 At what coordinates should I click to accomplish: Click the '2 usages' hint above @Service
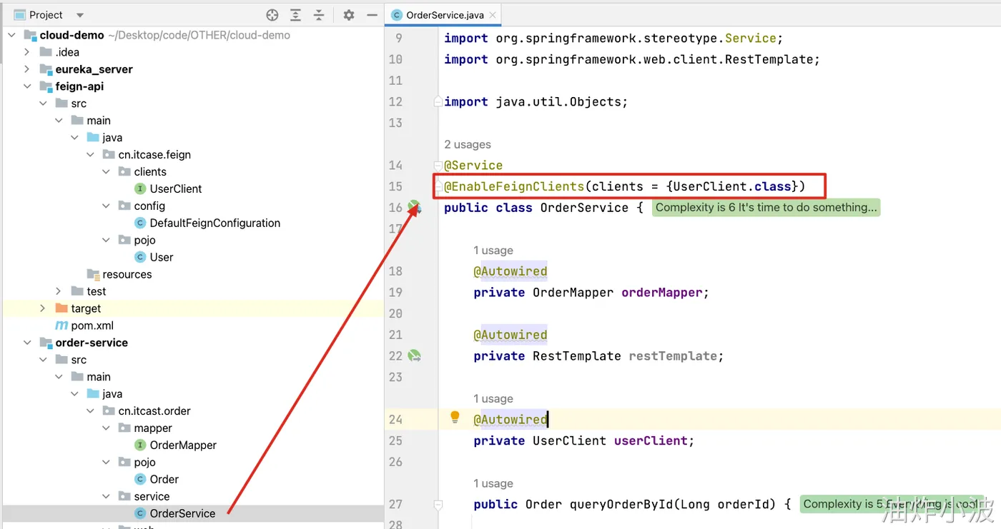pyautogui.click(x=468, y=144)
